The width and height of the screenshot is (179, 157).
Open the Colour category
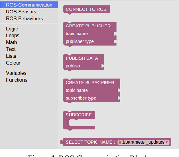[13, 63]
